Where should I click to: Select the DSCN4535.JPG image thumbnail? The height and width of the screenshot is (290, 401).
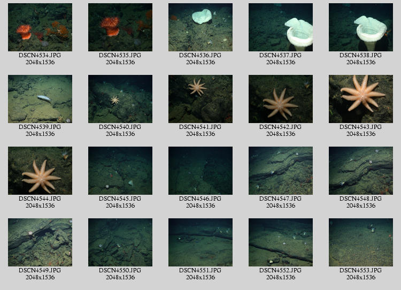pyautogui.click(x=120, y=27)
